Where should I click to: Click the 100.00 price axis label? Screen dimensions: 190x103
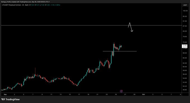[185, 11]
